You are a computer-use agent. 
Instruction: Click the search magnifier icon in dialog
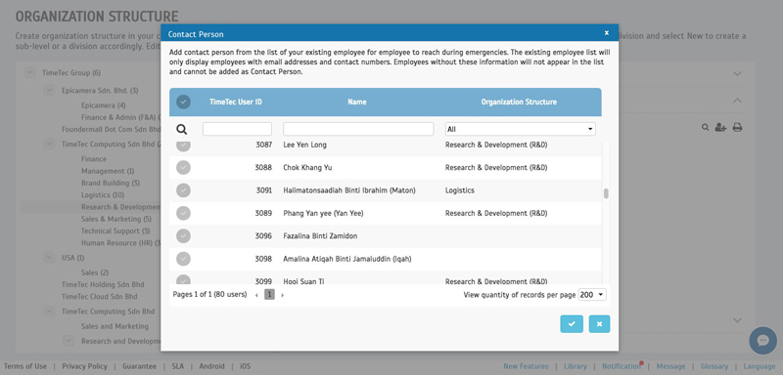pos(182,130)
